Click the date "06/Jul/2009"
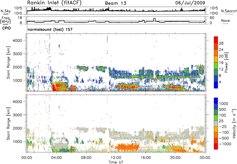 190,3
